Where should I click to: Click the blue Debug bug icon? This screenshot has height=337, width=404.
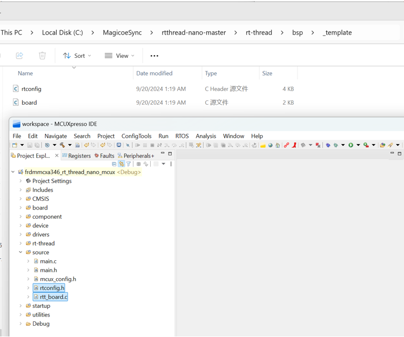tap(328, 145)
